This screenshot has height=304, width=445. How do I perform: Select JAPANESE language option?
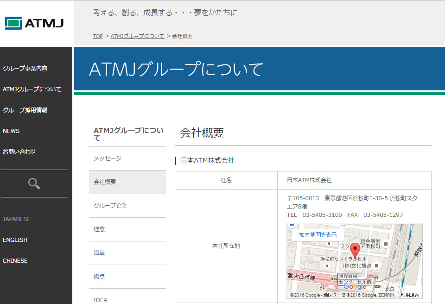click(x=17, y=219)
